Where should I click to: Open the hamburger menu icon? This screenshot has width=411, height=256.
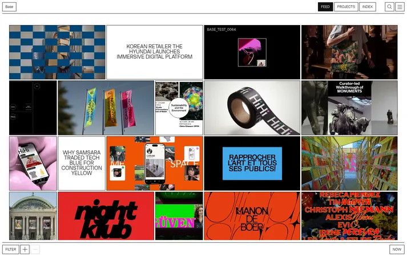pyautogui.click(x=400, y=7)
